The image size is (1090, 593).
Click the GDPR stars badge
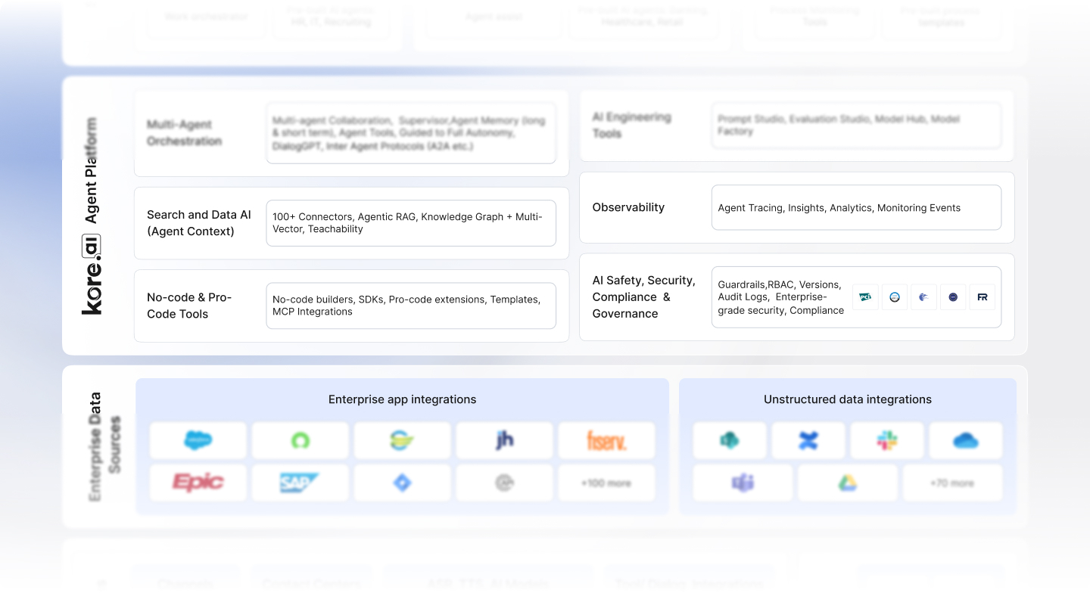click(953, 296)
